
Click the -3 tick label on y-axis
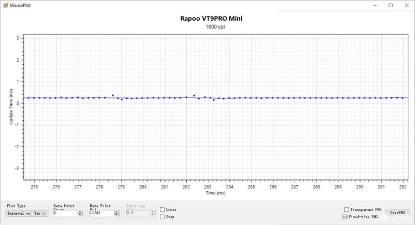[17, 168]
